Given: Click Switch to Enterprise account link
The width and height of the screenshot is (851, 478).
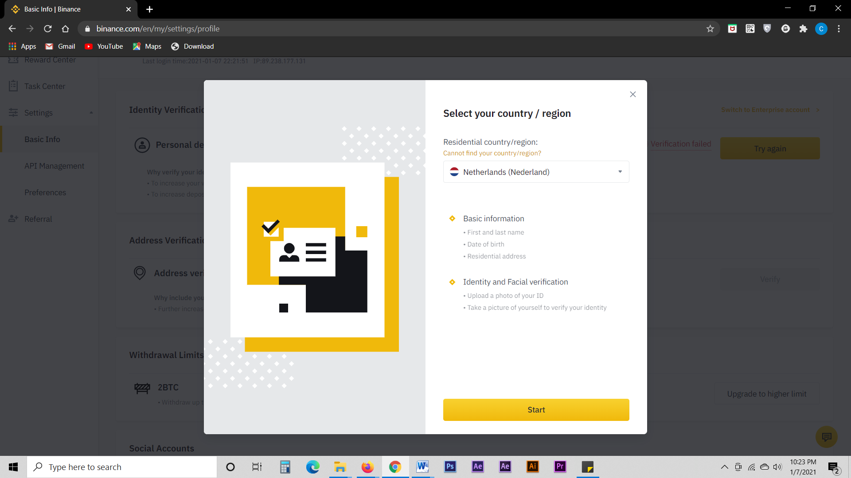Looking at the screenshot, I should pos(770,110).
